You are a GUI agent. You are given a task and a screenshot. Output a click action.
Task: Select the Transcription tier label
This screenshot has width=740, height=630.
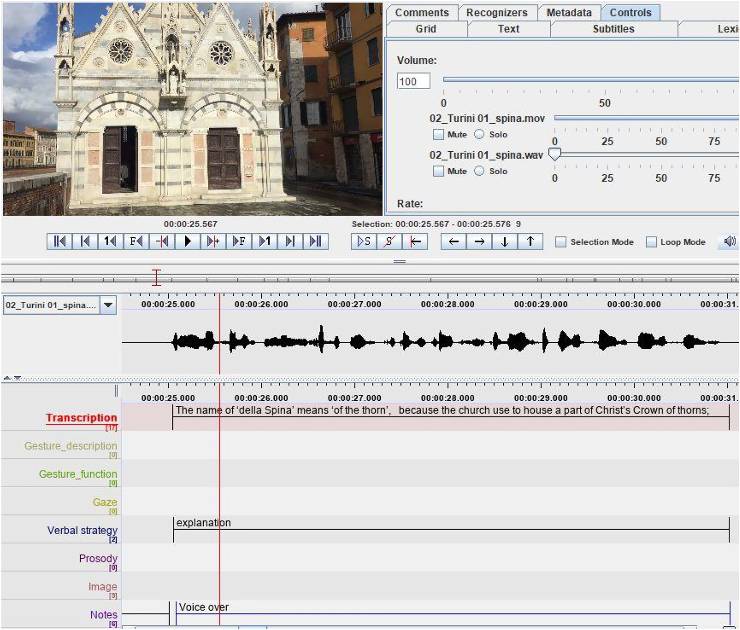tap(82, 418)
